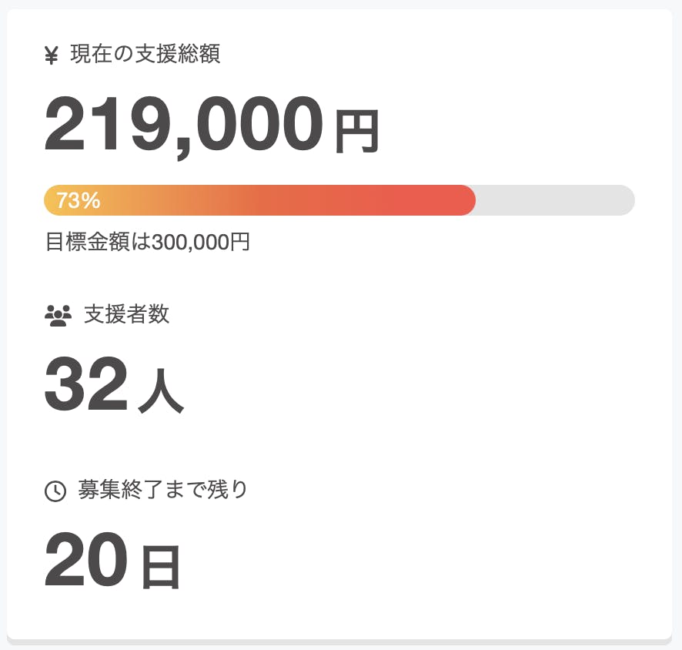Viewport: 682px width, 650px height.
Task: Click the clock icon beside 募集終了まで残り
Action: click(x=55, y=491)
